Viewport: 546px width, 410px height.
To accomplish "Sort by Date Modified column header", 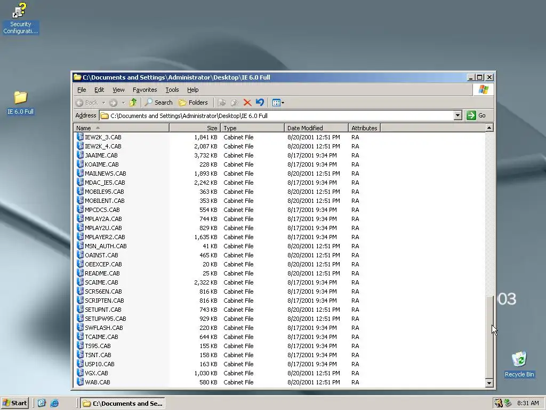I will (x=316, y=128).
